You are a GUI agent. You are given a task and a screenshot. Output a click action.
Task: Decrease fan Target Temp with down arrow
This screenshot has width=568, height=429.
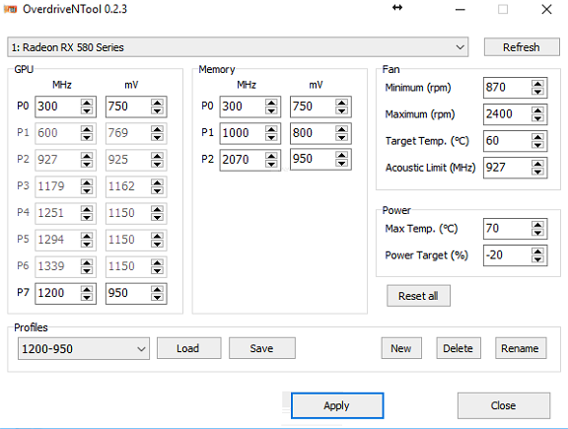click(538, 145)
